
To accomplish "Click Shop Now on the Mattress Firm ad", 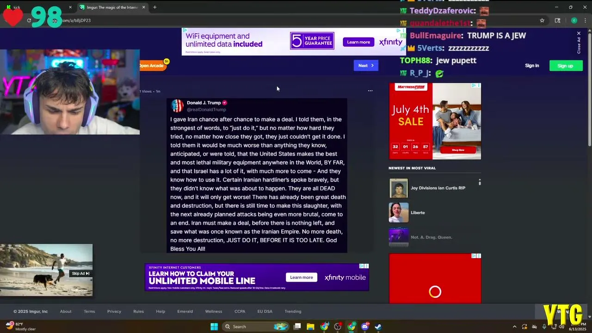I will (x=458, y=150).
